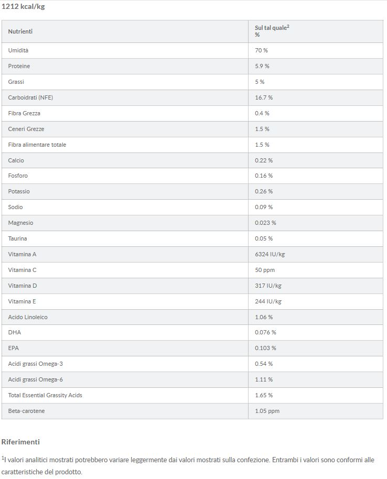Click Fibra alimentare totale label
Viewport: 387px width, 479px height.
(x=37, y=145)
